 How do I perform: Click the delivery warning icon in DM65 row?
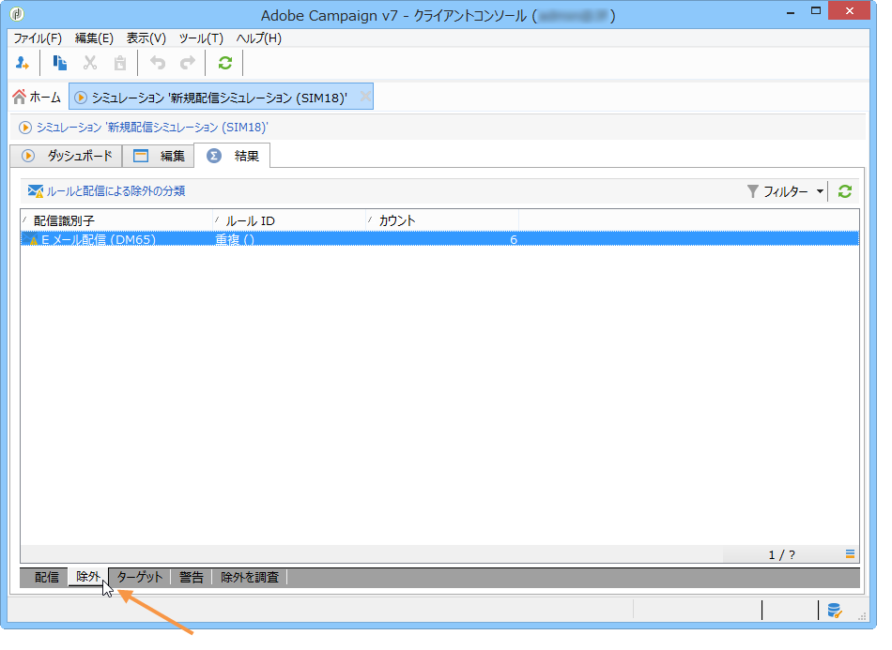pyautogui.click(x=32, y=240)
